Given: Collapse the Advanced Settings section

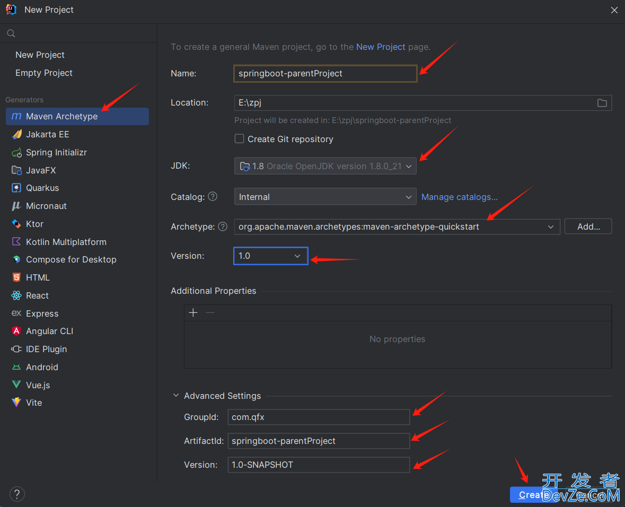Looking at the screenshot, I should [x=176, y=396].
